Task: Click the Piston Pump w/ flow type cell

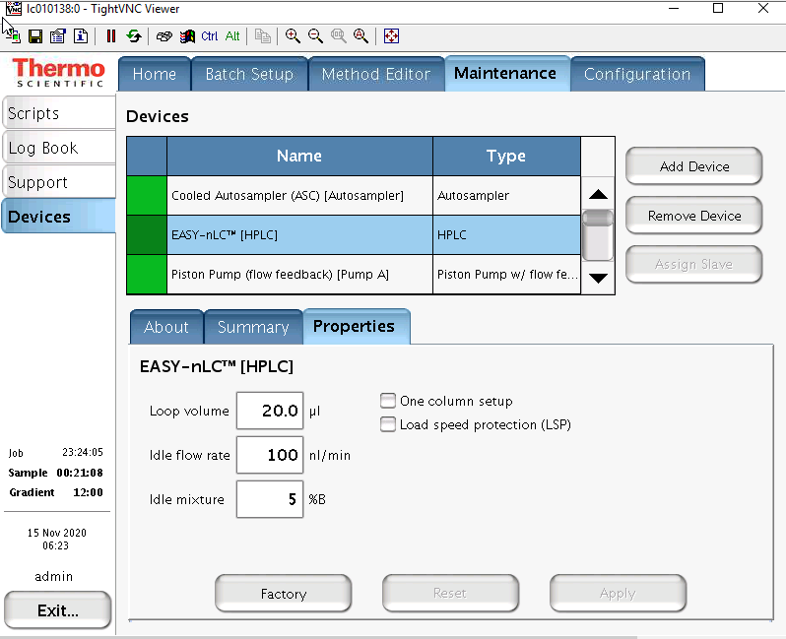Action: coord(506,274)
